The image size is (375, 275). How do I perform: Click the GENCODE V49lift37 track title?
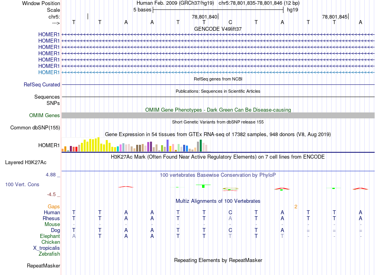click(x=218, y=29)
